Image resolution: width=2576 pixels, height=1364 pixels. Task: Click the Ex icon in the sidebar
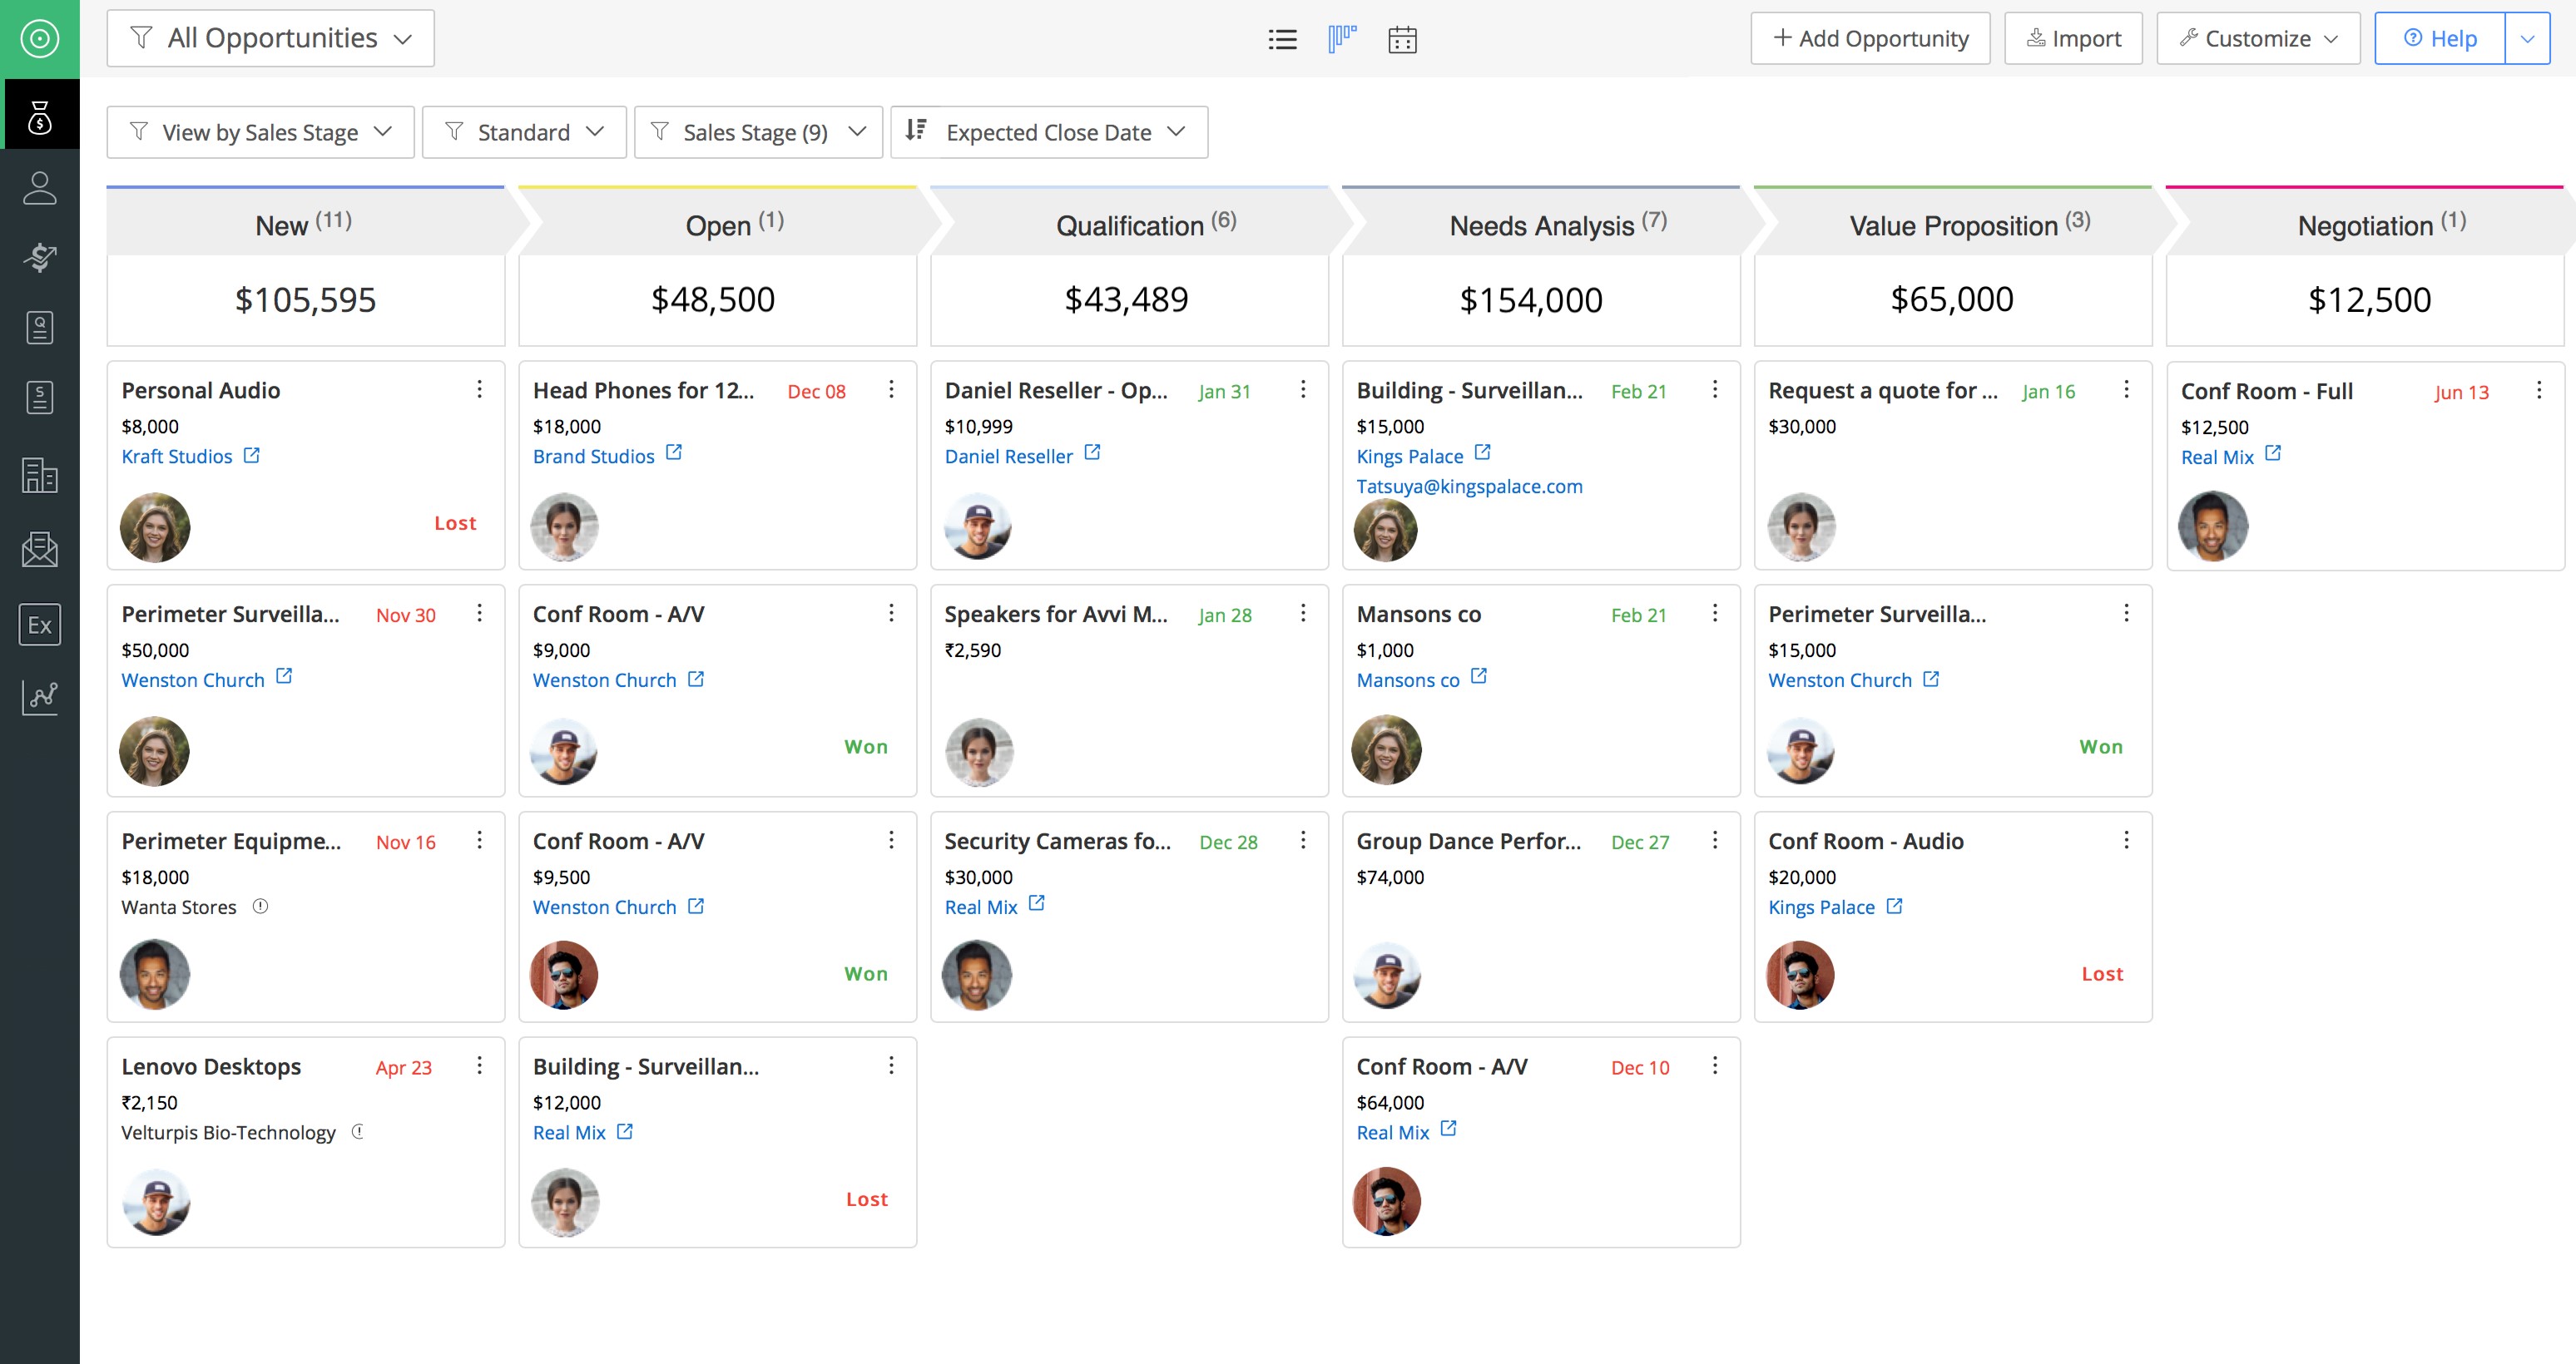[40, 625]
